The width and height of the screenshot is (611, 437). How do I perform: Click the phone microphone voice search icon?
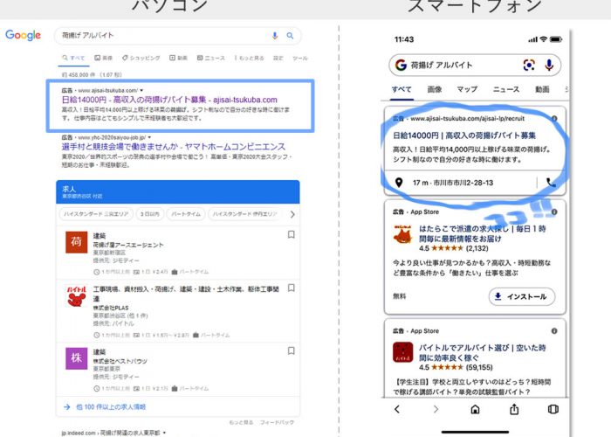click(549, 65)
